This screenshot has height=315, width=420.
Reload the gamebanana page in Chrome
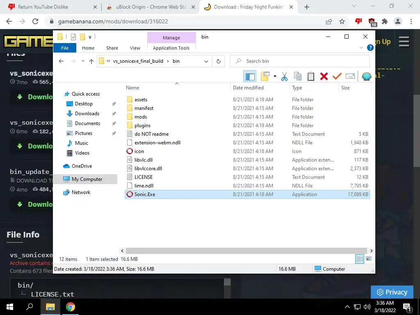[35, 21]
